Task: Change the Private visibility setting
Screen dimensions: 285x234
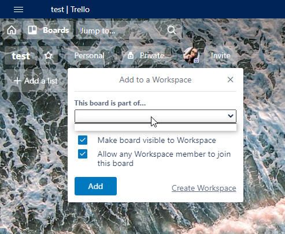Action: [146, 55]
